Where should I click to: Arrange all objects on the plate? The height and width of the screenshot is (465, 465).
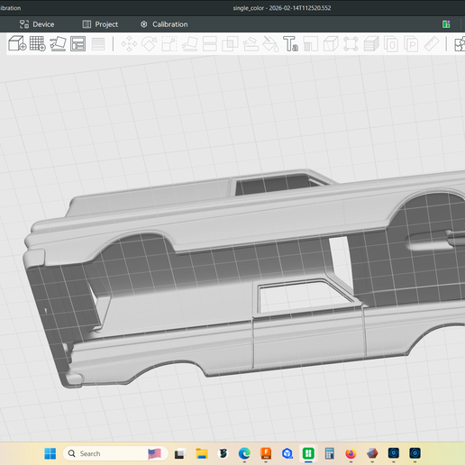click(77, 43)
